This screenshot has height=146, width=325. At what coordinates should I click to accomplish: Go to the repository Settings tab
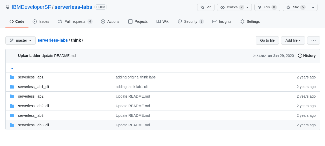pos(250,21)
